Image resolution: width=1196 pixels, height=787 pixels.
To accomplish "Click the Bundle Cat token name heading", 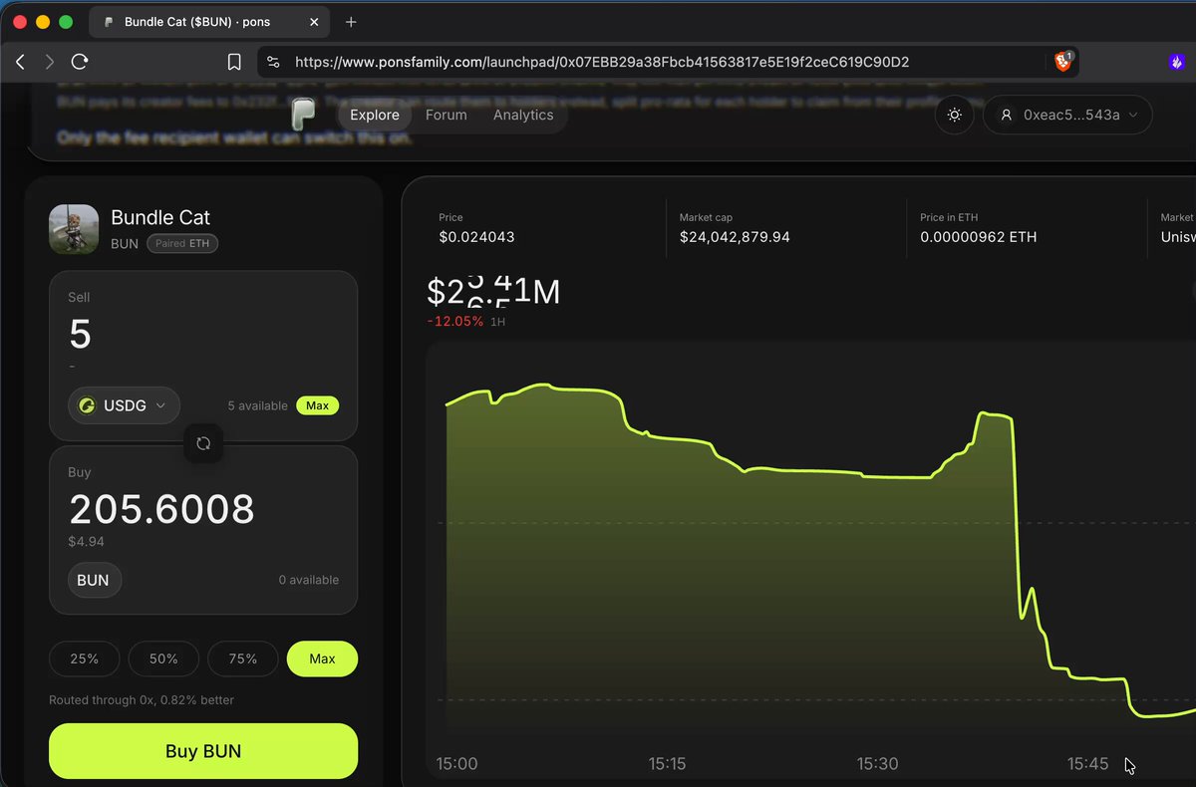I will click(x=160, y=217).
